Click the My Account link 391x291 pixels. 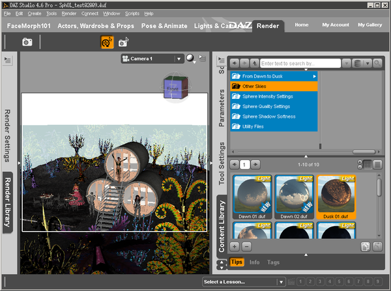pos(336,25)
